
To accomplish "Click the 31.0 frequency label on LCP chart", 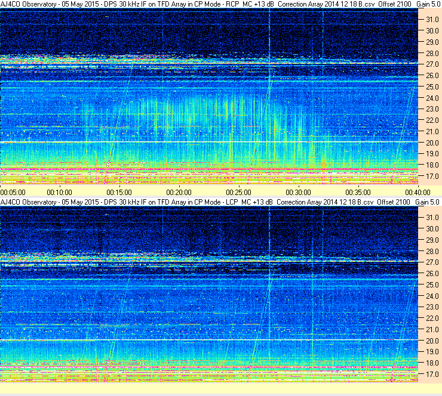I will coord(432,218).
